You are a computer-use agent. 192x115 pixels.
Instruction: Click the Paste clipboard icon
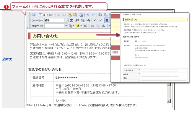pyautogui.click(x=70, y=15)
